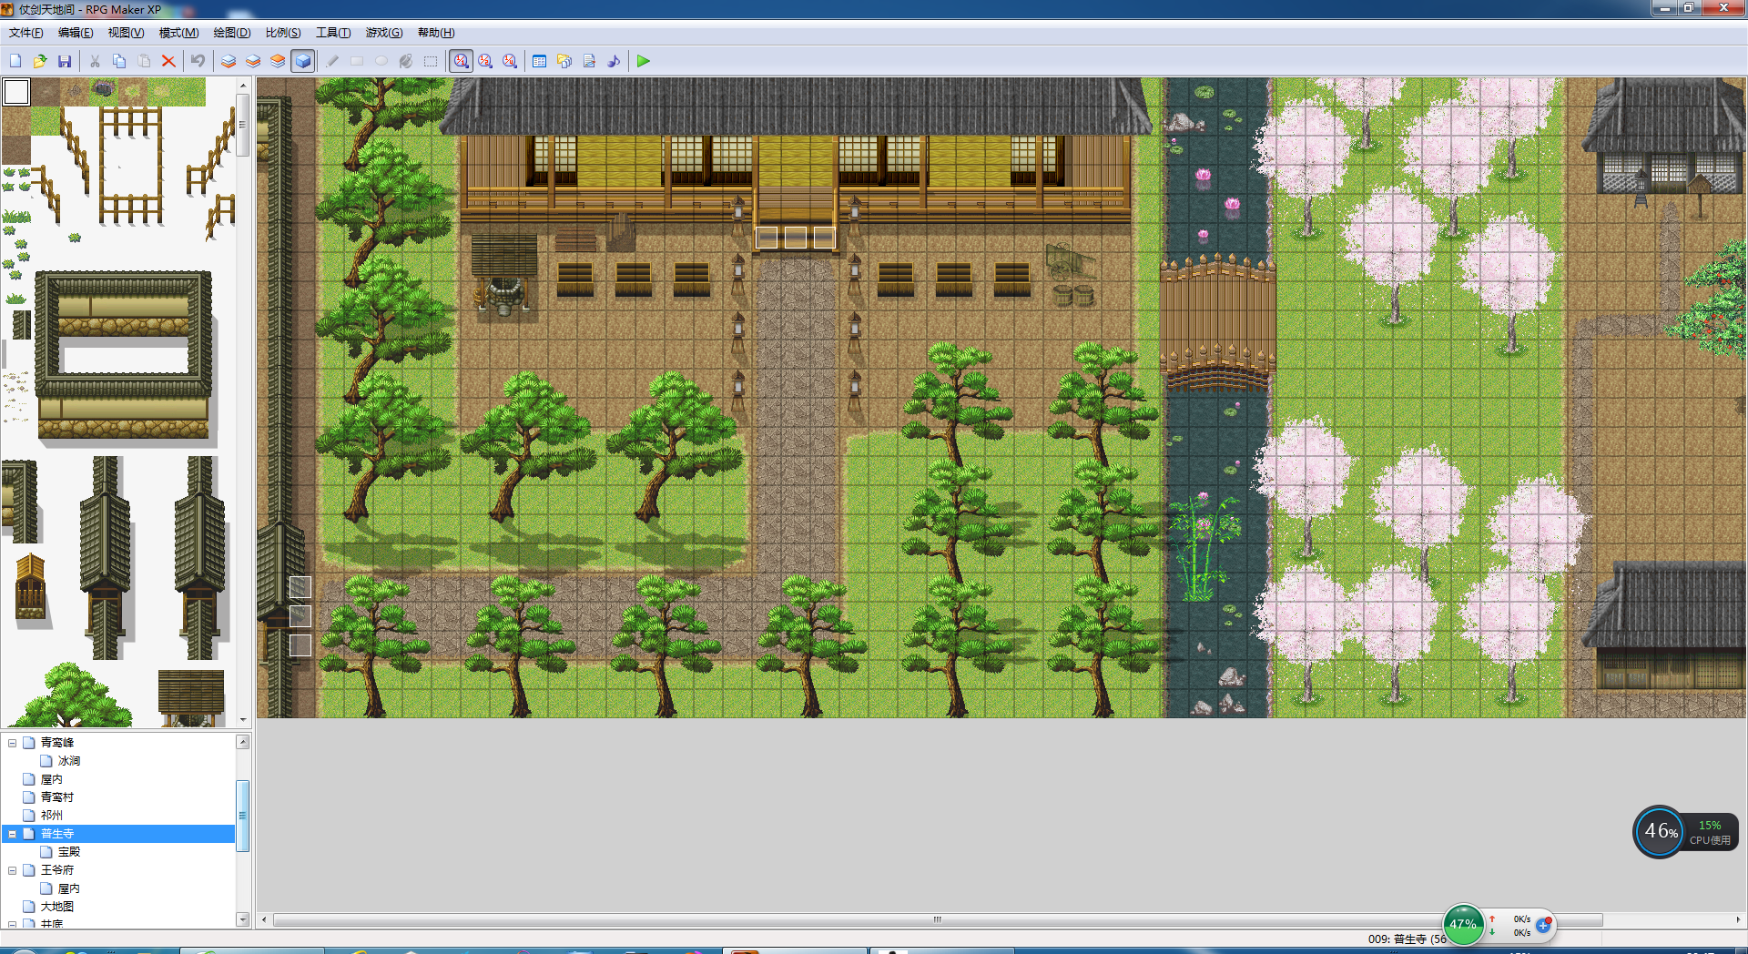Click map canvas horizontal scroll right arrow
Screen dimensions: 1748x954
click(x=1739, y=919)
